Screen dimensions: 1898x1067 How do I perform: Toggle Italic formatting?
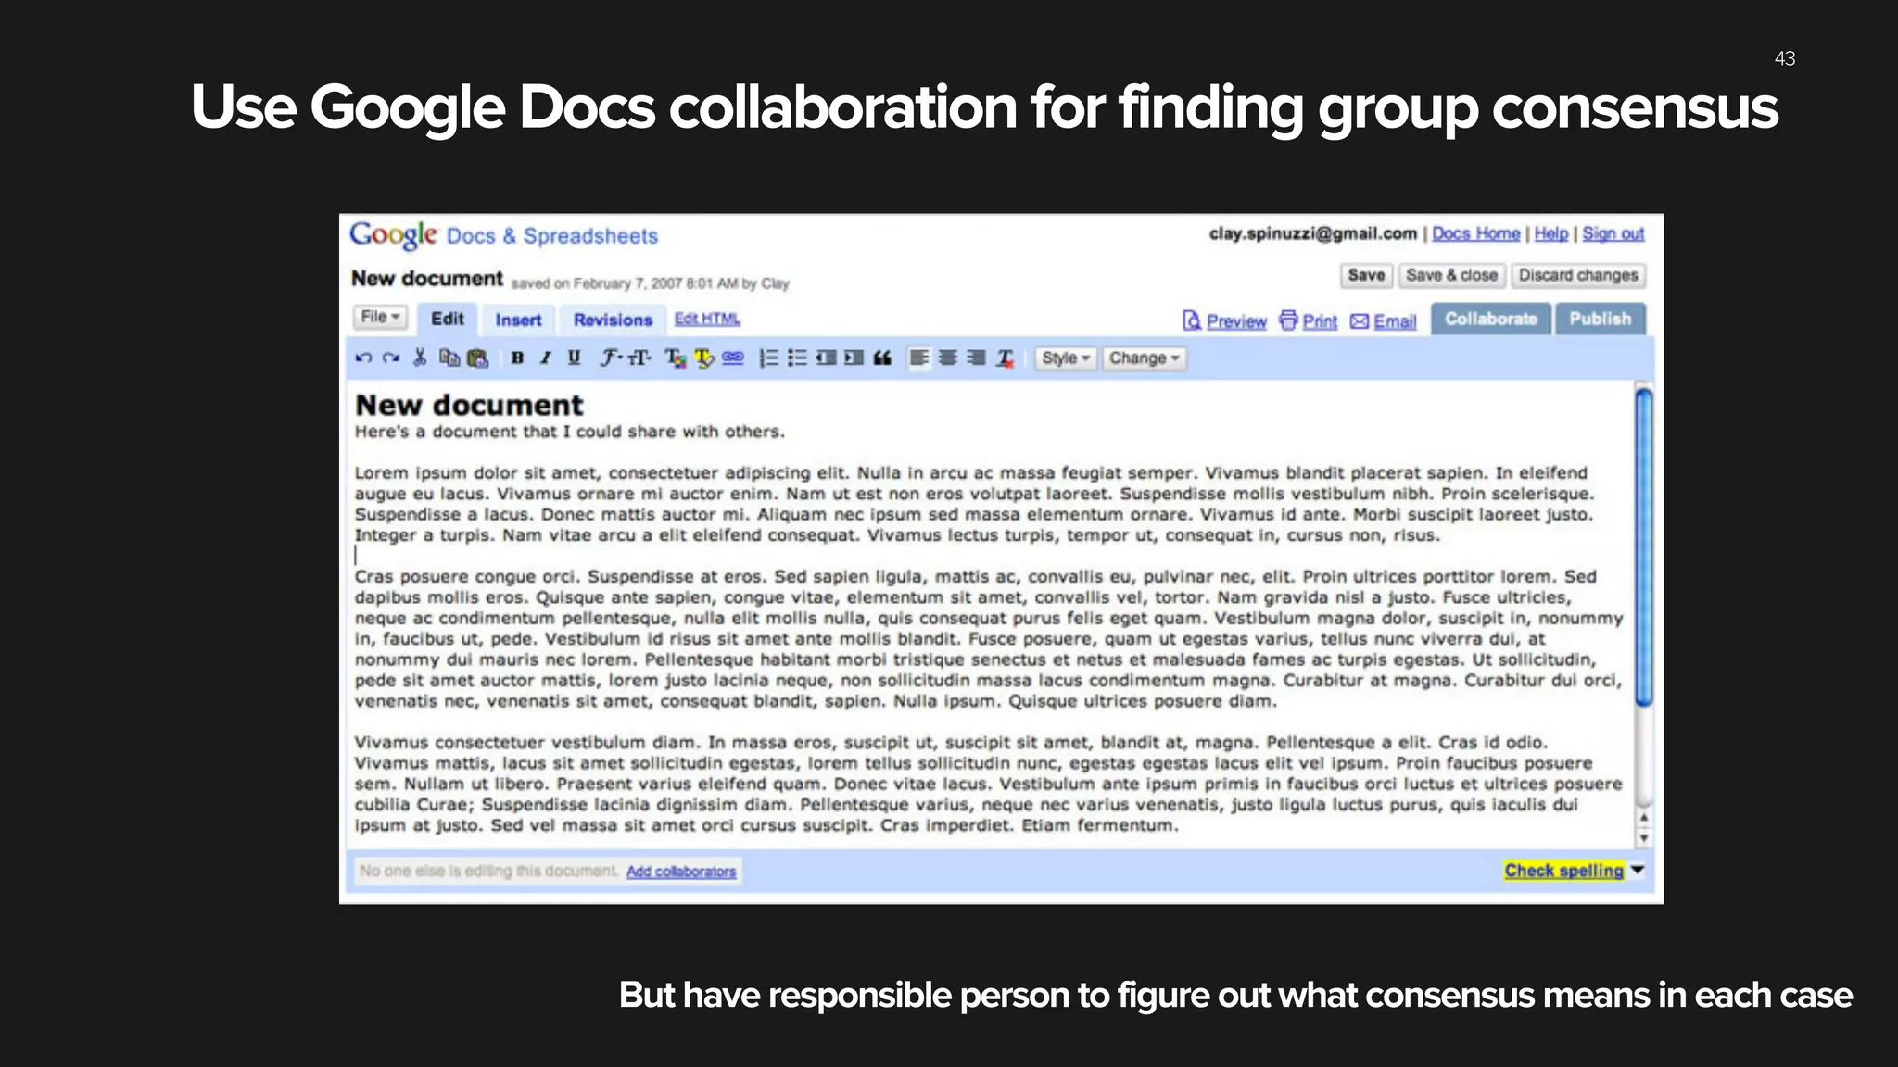(546, 358)
